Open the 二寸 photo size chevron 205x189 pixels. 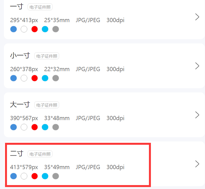click(x=197, y=164)
